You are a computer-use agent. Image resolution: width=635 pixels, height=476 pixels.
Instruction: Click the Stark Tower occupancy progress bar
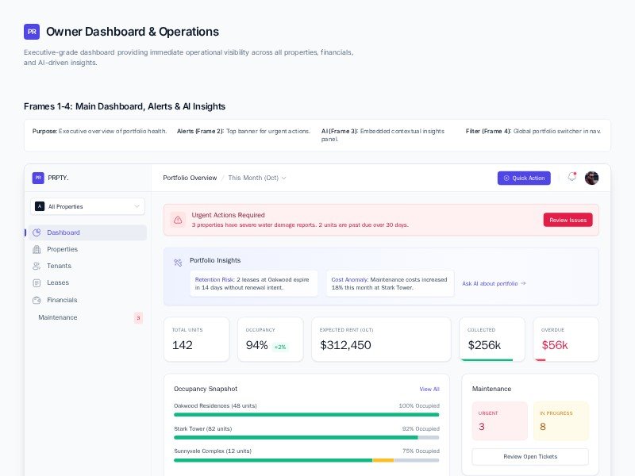point(306,437)
